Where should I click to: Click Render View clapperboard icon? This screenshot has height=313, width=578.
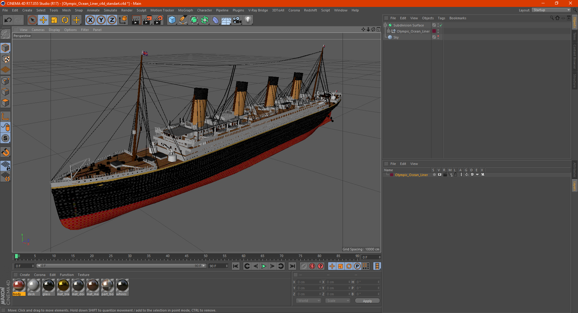click(x=136, y=20)
